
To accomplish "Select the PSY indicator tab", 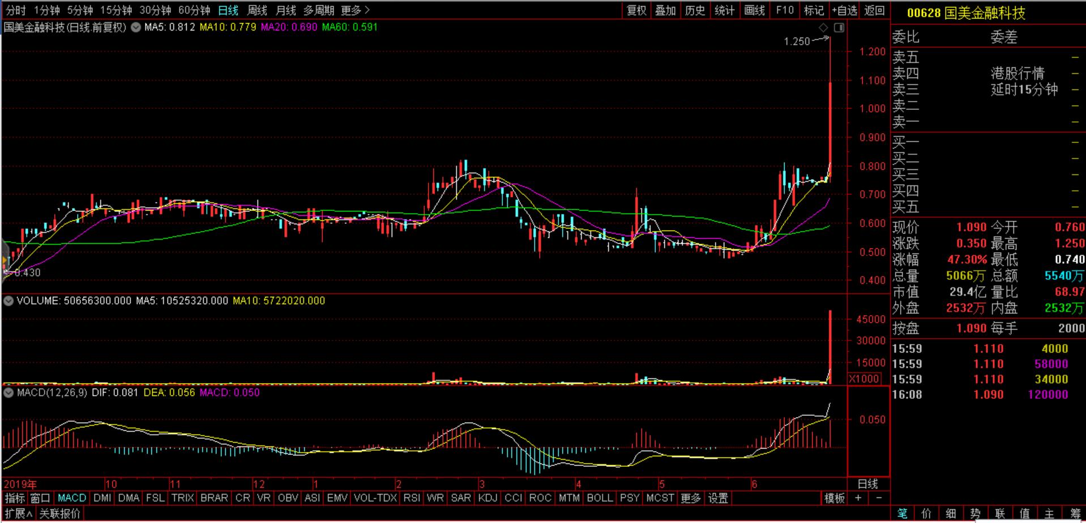I will 630,498.
